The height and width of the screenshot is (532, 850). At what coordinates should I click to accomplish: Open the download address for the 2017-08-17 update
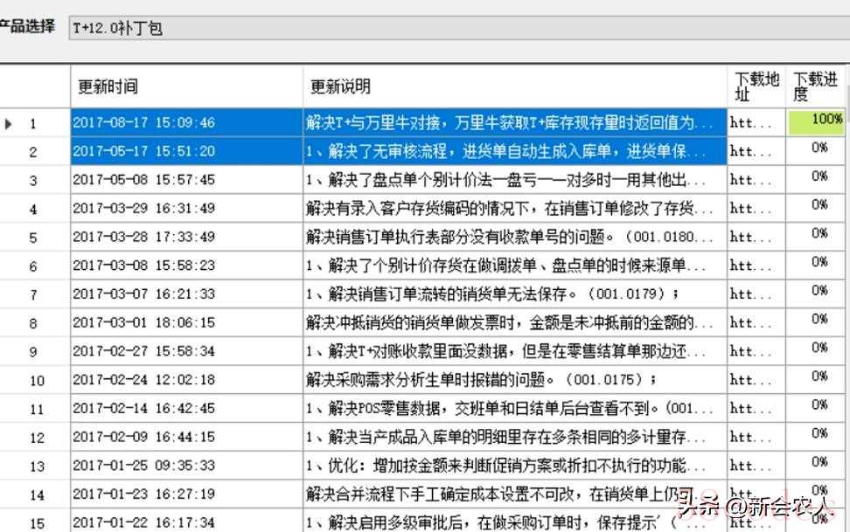(x=756, y=122)
